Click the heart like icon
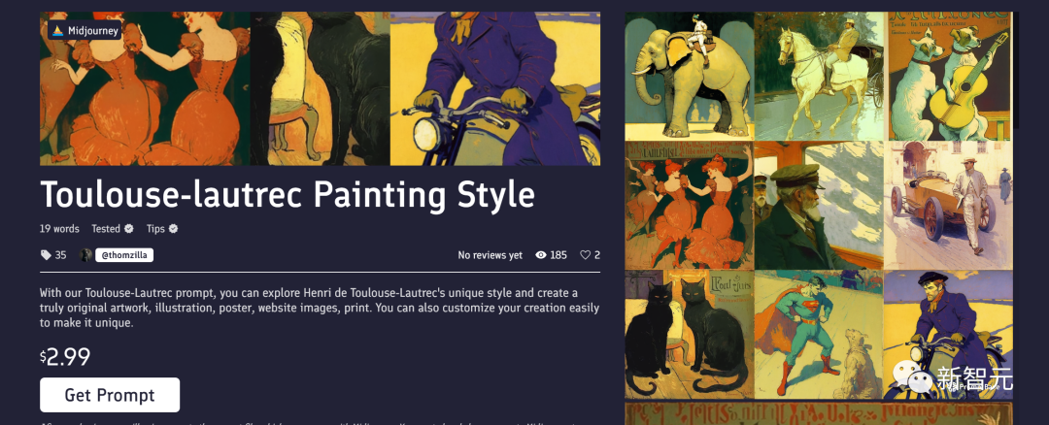This screenshot has width=1049, height=425. coord(586,254)
